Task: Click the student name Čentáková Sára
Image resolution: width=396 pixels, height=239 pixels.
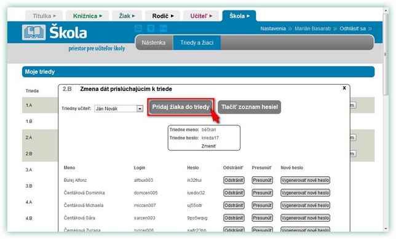Action: pos(79,218)
